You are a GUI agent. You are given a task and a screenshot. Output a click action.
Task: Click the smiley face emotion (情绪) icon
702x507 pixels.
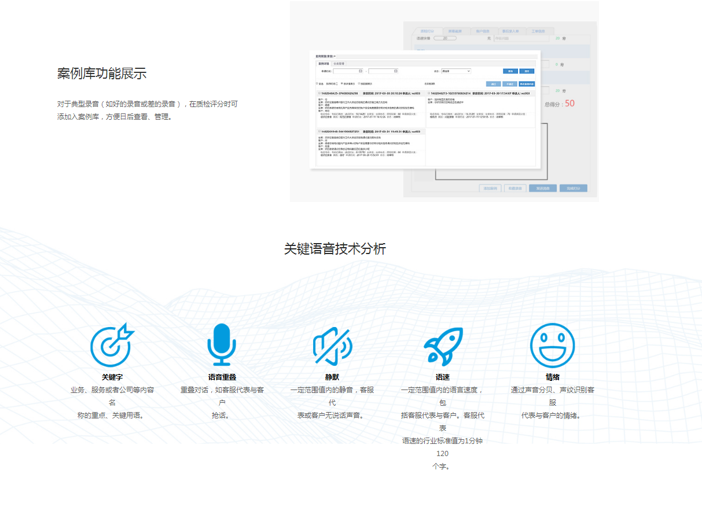tap(552, 346)
